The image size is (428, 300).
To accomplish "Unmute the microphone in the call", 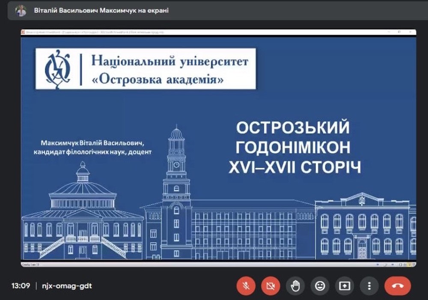I will [x=246, y=286].
